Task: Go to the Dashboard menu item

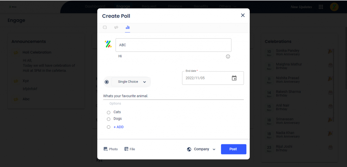Action: [x=95, y=7]
